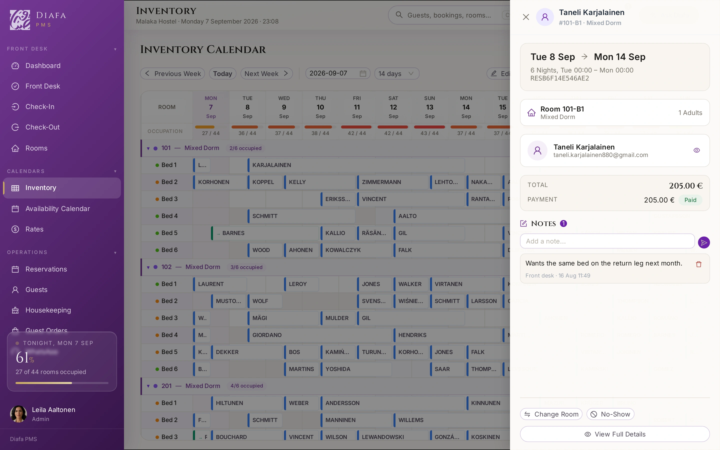
Task: Open the Rates page
Action: [x=62, y=229]
